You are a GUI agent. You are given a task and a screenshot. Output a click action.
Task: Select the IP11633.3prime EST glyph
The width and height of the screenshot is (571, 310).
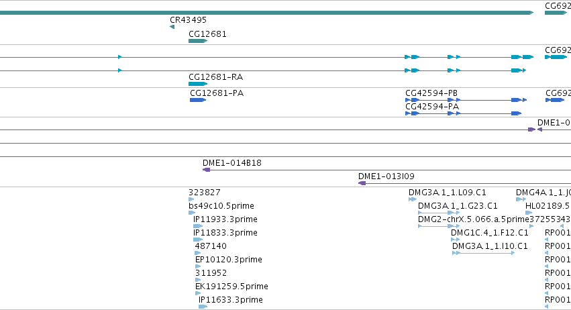click(203, 307)
